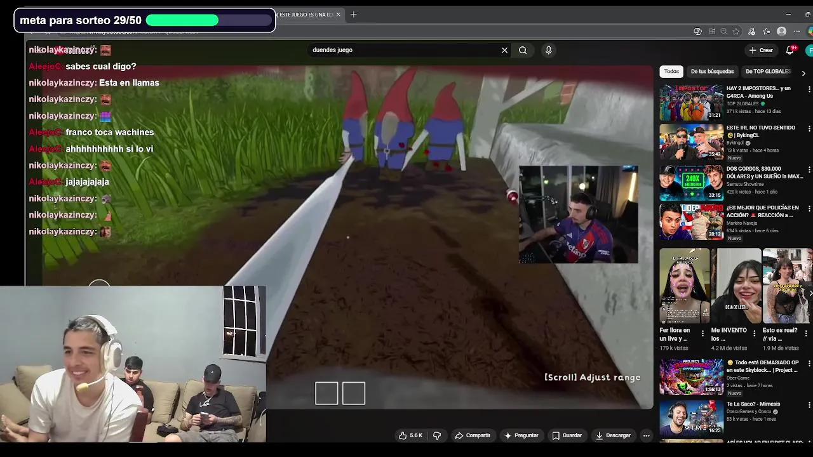
Task: Click the zoom-out magnifier in address bar
Action: pyautogui.click(x=723, y=32)
